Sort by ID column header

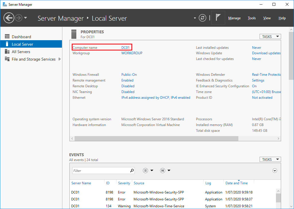pos(108,183)
